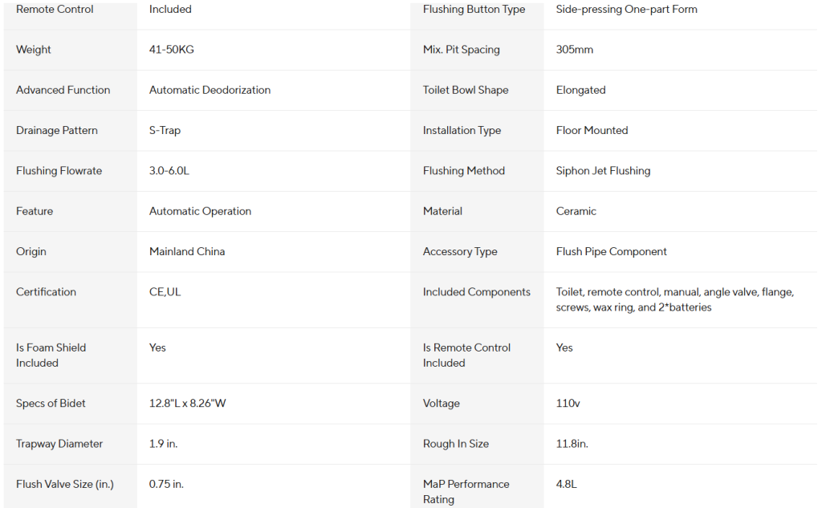Screen dimensions: 822x508
Task: Click the Flush Valve Size label
Action: (x=64, y=484)
